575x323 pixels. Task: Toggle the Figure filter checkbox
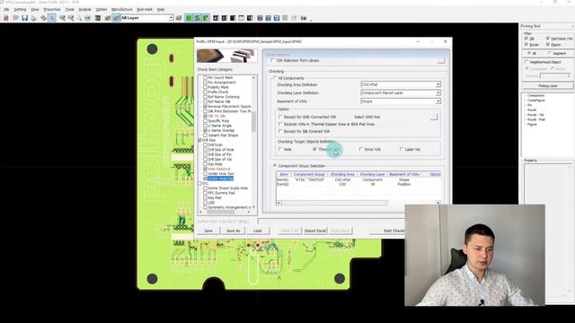pyautogui.click(x=548, y=44)
